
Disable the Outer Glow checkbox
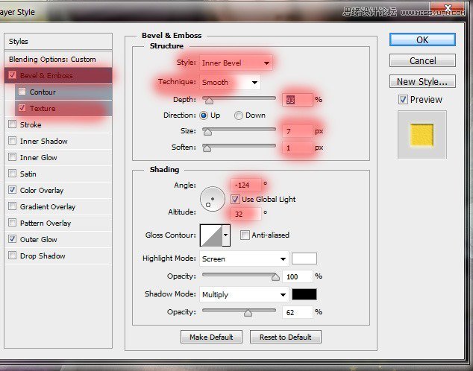pos(13,239)
